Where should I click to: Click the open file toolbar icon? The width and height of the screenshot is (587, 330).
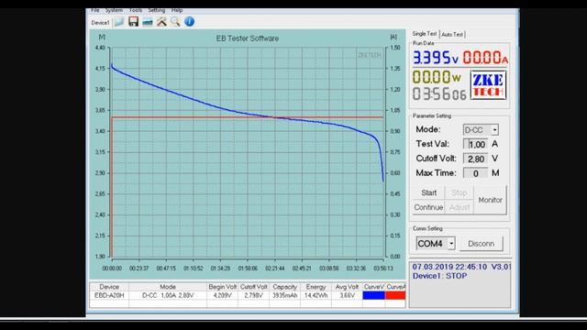119,22
